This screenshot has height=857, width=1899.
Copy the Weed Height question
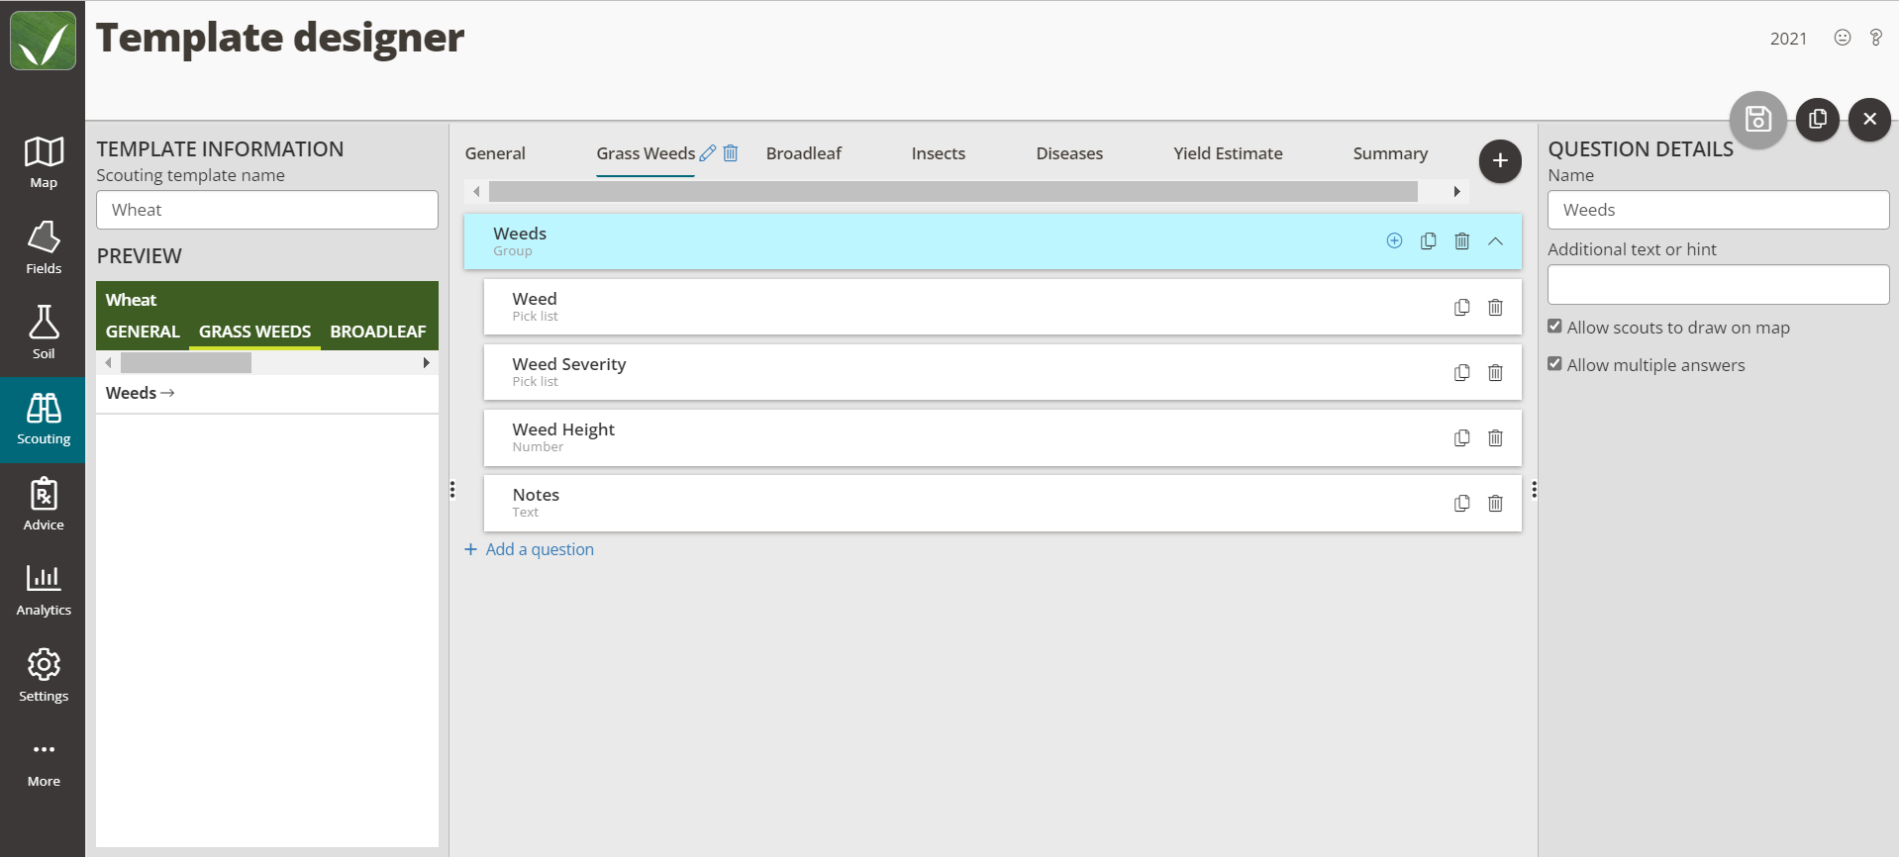(1461, 437)
